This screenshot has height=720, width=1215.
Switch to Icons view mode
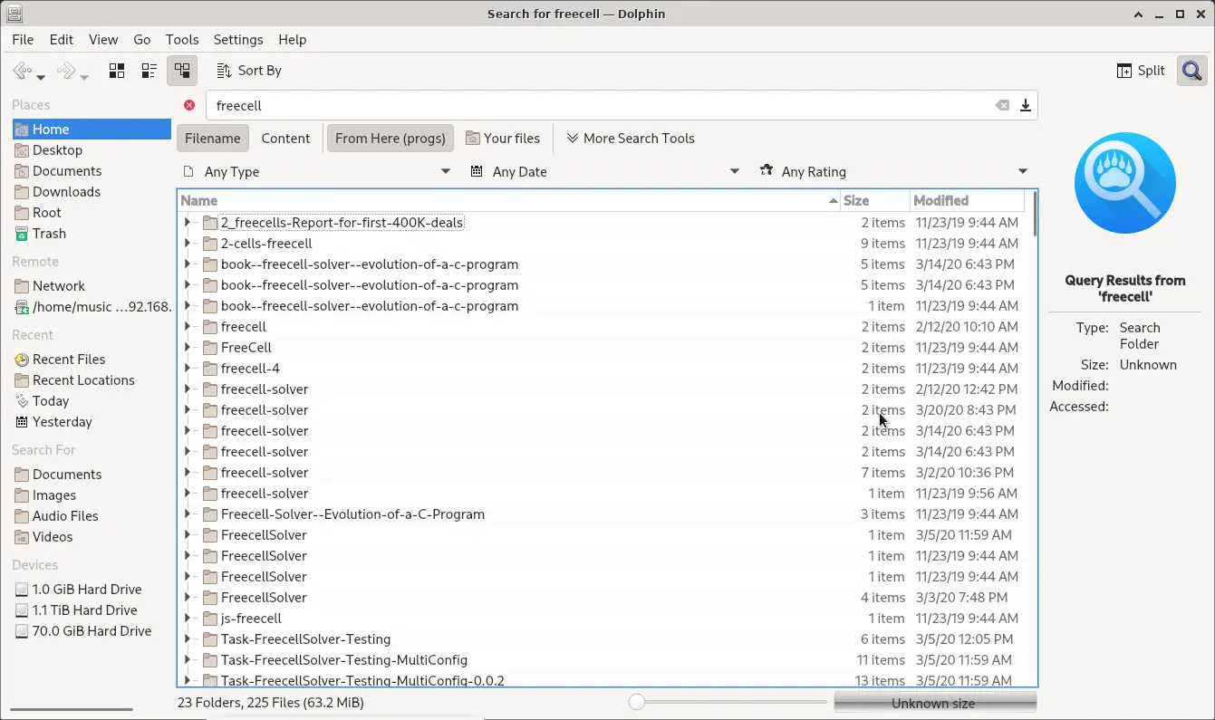(117, 71)
